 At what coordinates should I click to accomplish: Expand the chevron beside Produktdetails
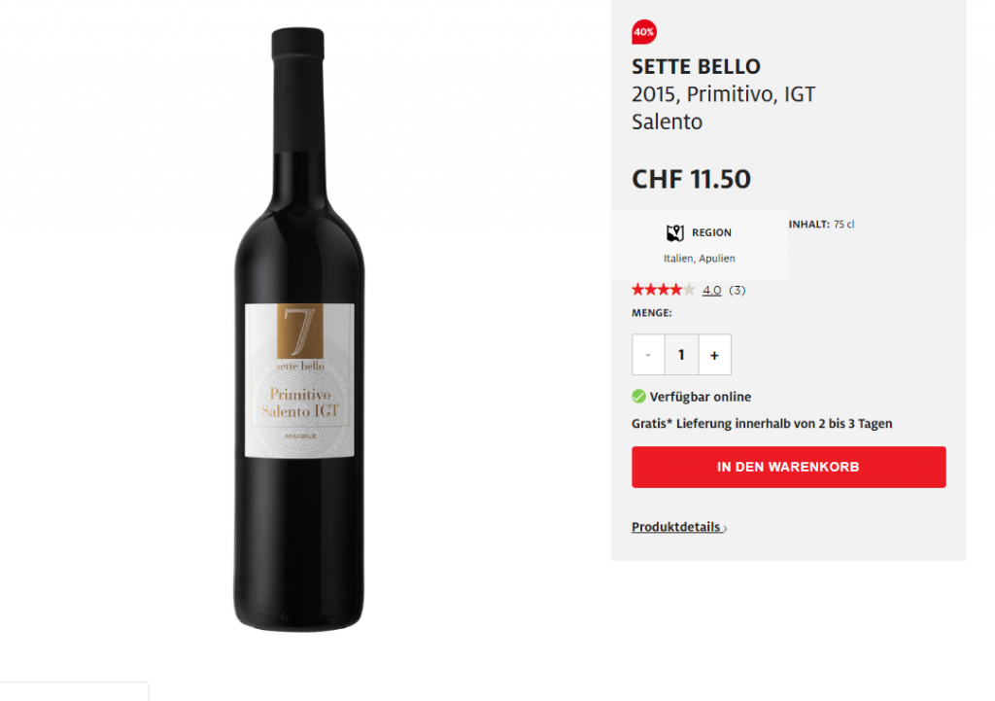tap(725, 529)
